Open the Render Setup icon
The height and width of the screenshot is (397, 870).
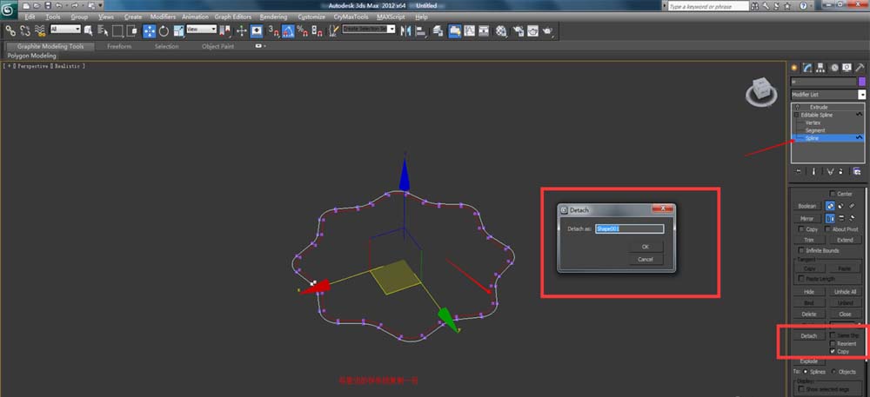pos(519,31)
